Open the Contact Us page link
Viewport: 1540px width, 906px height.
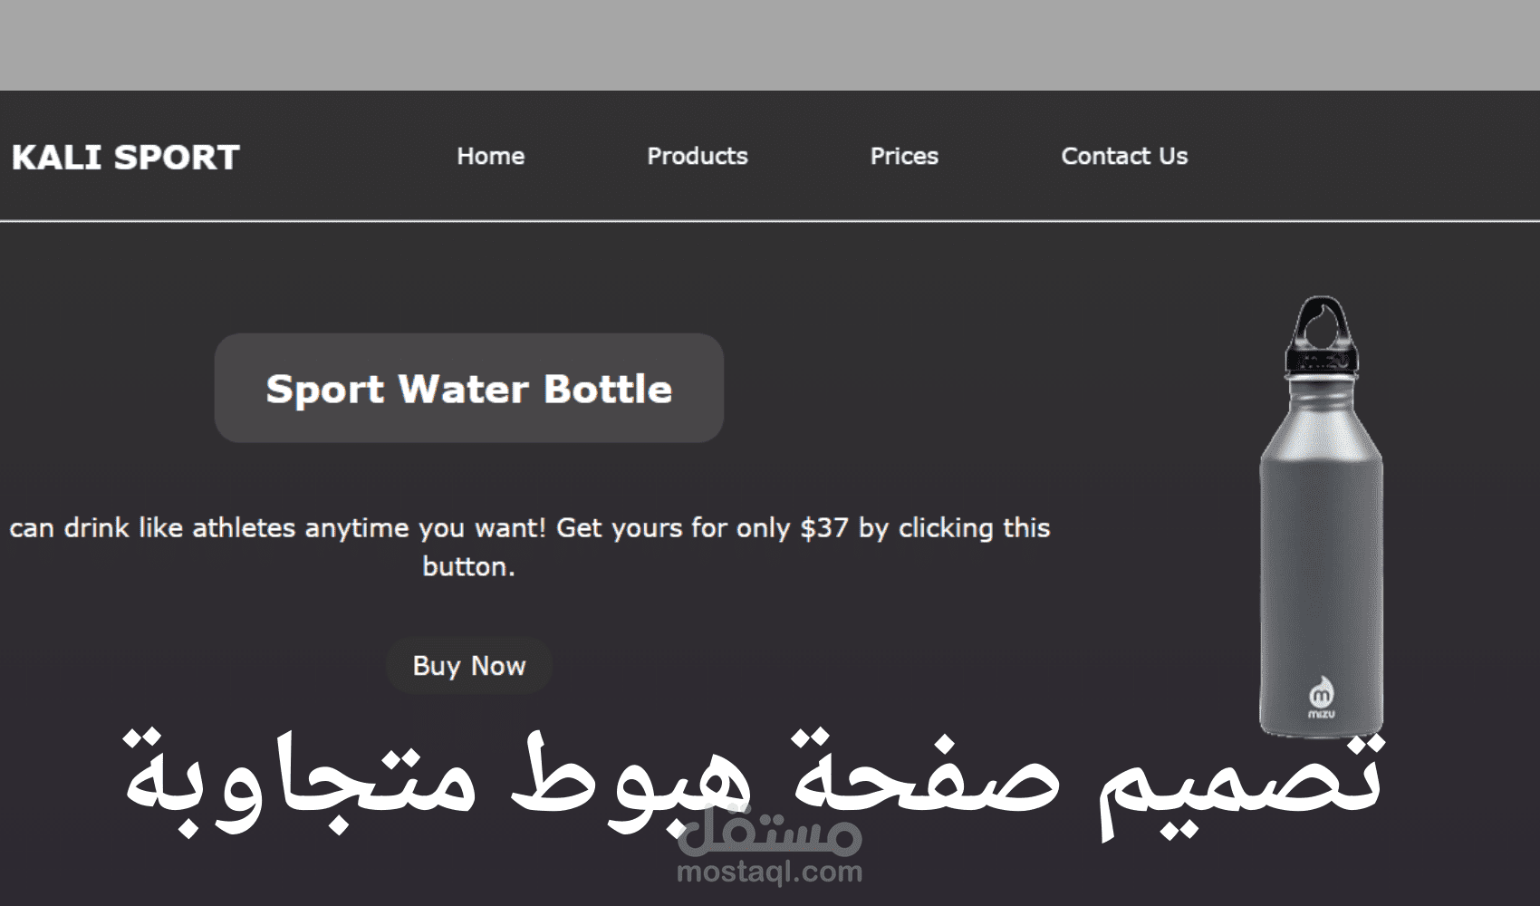pos(1124,156)
